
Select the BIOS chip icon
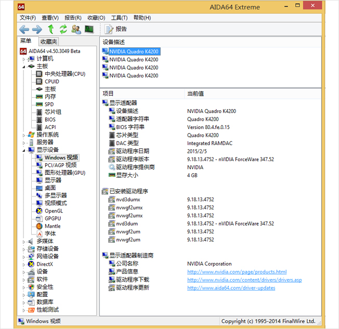tap(39, 120)
